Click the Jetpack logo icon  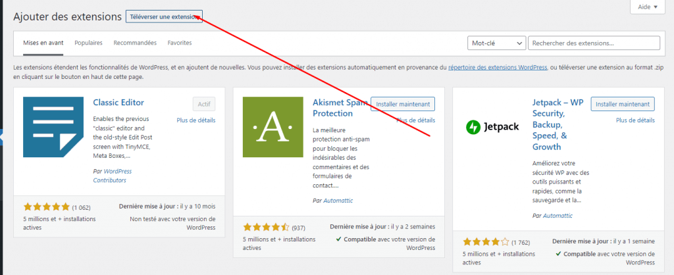[x=492, y=127]
